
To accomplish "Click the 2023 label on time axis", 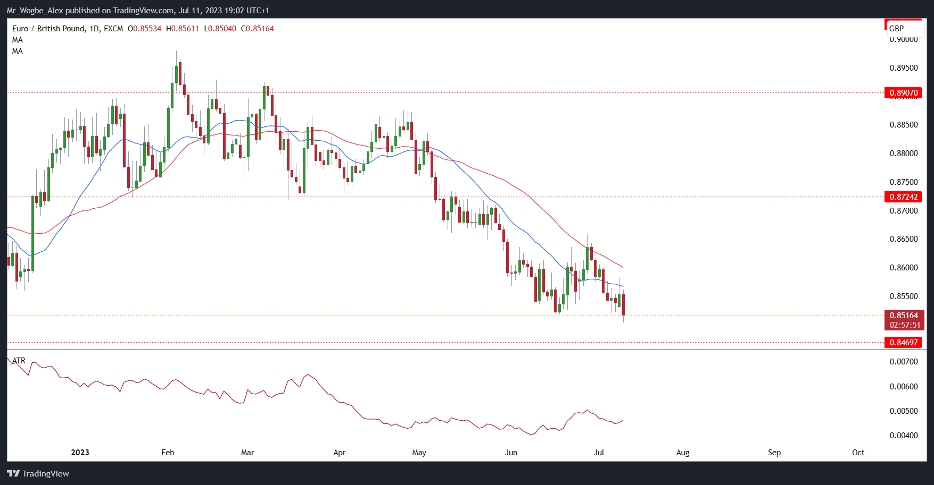I will [80, 453].
